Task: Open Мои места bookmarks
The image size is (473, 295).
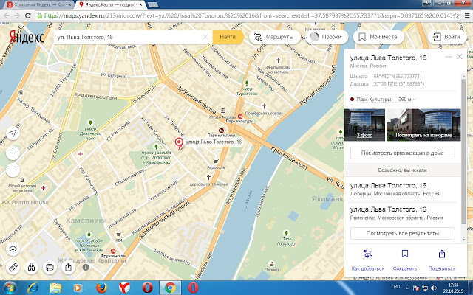Action: tap(378, 37)
